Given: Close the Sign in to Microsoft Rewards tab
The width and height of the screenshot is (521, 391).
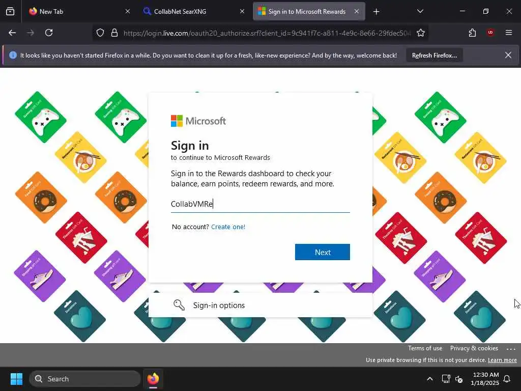Looking at the screenshot, I should tap(357, 11).
